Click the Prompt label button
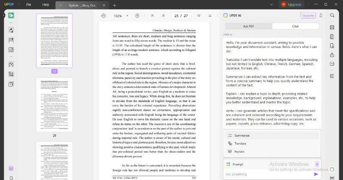 [235, 164]
